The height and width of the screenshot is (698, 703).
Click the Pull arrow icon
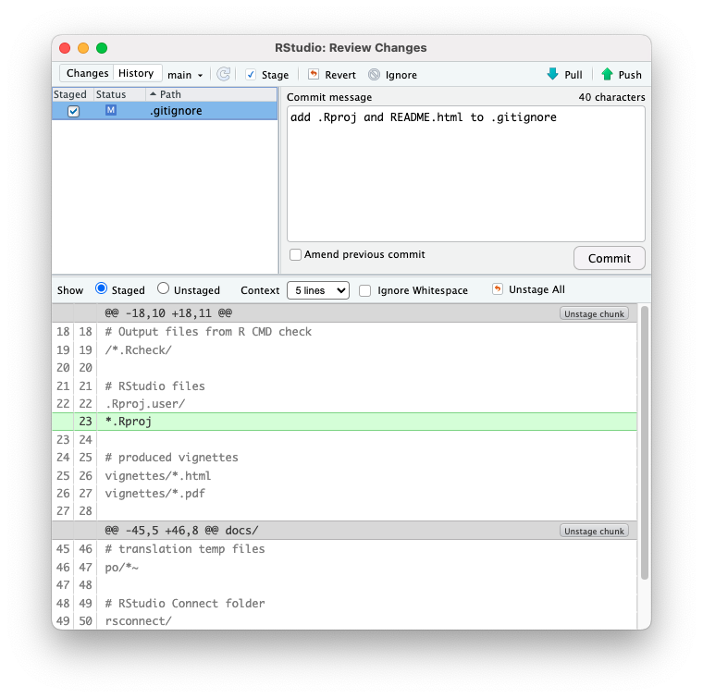[x=552, y=74]
